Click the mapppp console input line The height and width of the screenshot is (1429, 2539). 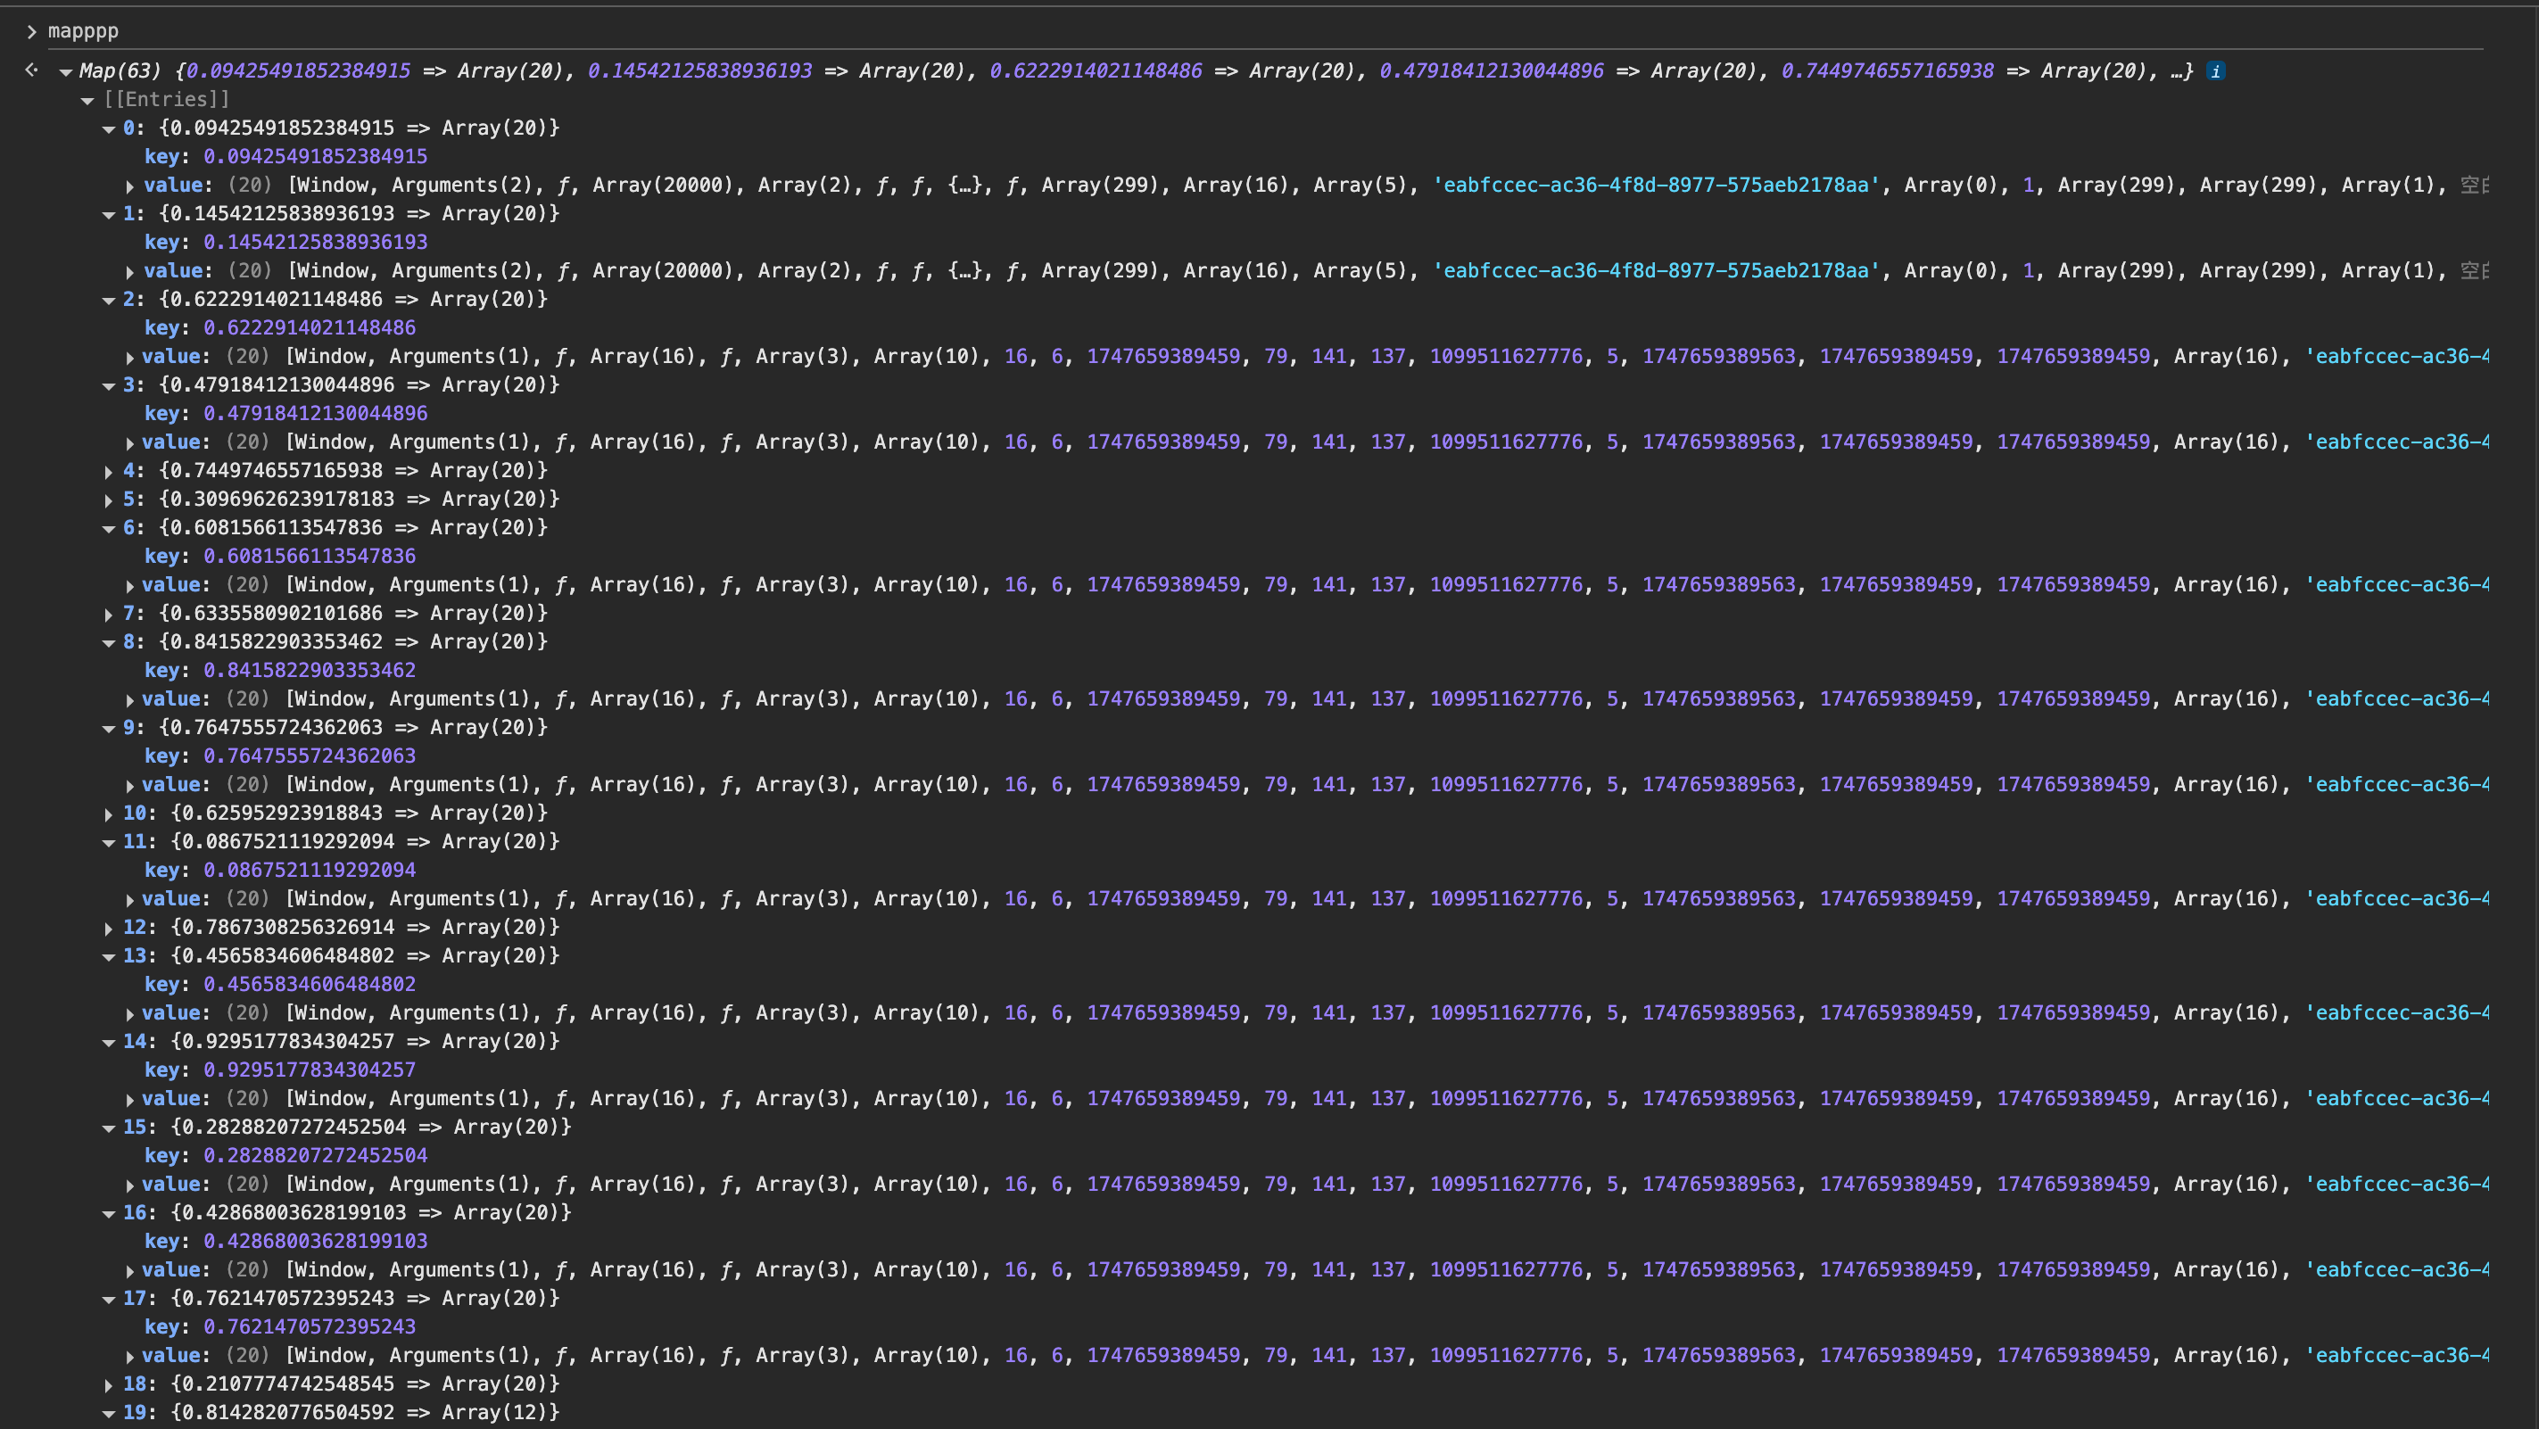pos(84,30)
